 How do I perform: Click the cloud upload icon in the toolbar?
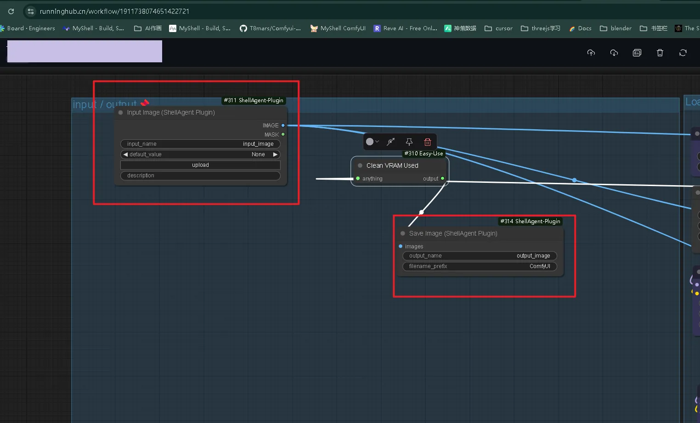pos(591,53)
